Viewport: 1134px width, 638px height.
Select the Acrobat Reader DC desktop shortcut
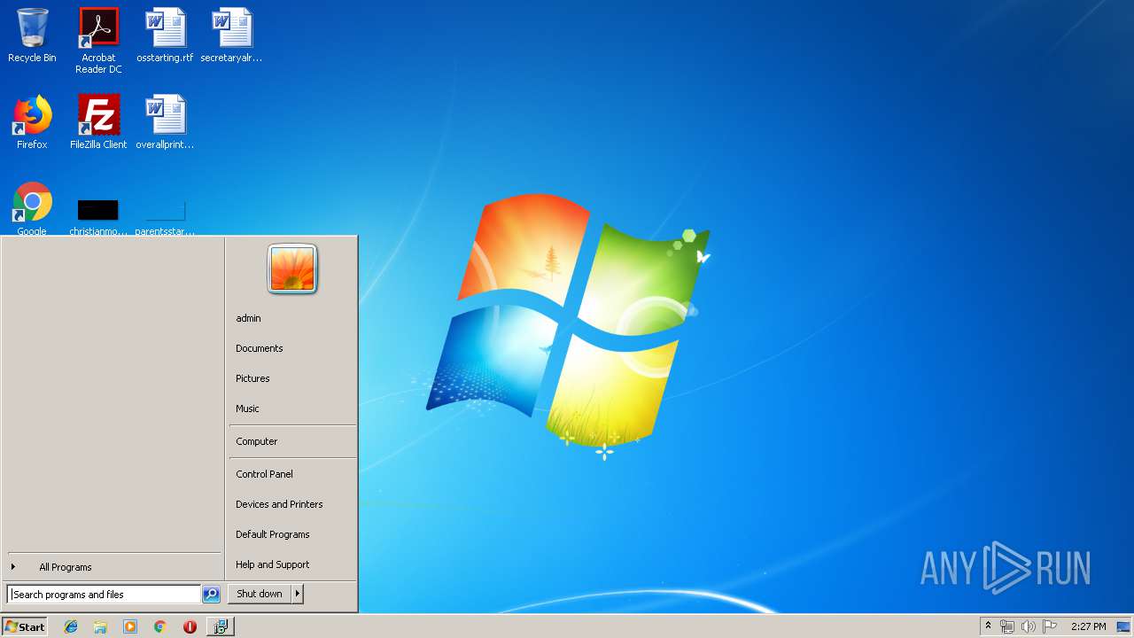point(98,41)
